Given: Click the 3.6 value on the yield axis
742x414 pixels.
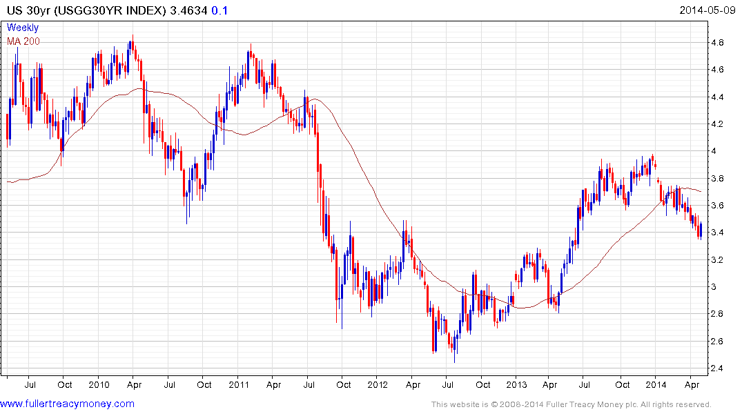Looking at the screenshot, I should [717, 206].
